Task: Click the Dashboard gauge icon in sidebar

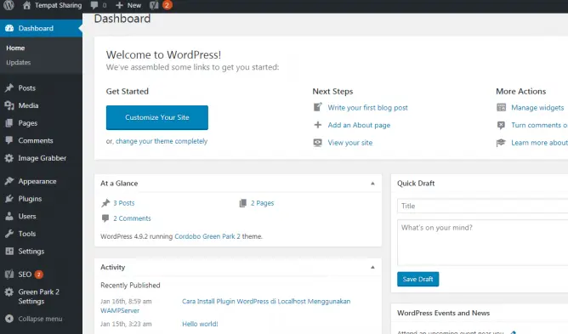Action: coord(9,28)
